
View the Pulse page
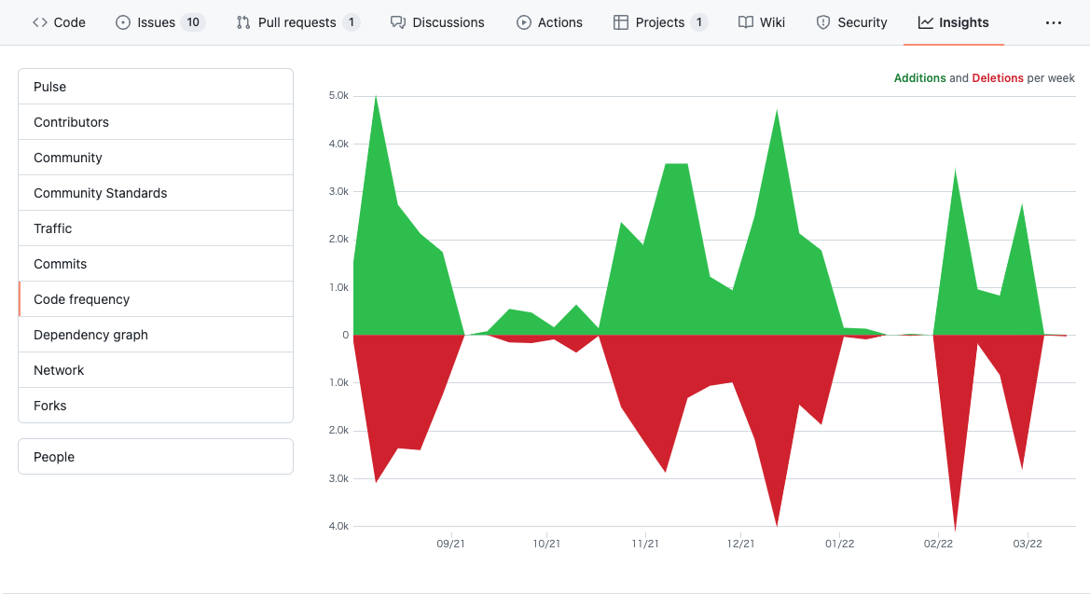pyautogui.click(x=49, y=86)
